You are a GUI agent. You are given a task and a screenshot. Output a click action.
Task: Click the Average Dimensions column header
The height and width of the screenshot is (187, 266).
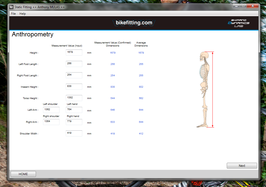click(x=141, y=44)
